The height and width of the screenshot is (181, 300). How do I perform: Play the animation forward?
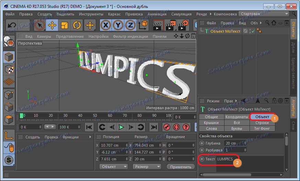[x=121, y=127]
